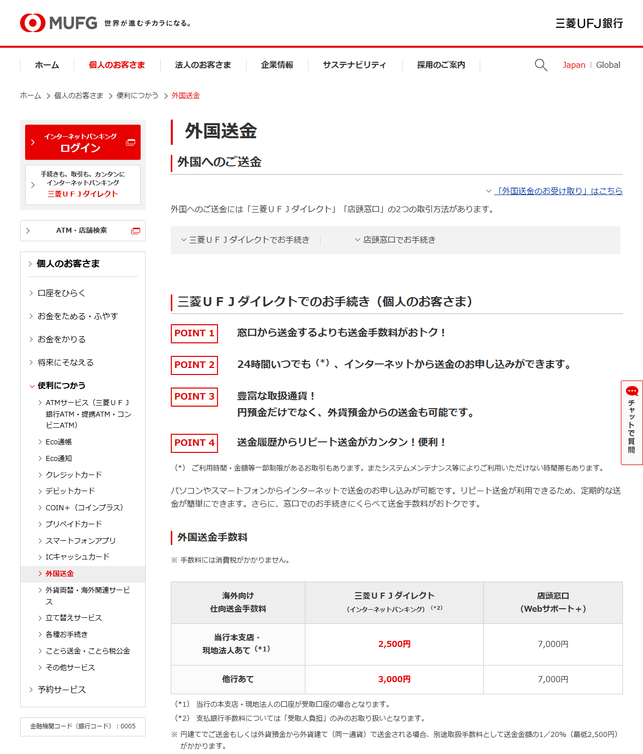The image size is (643, 754).
Task: Select 外国送金 in the sidebar
Action: tap(83, 574)
